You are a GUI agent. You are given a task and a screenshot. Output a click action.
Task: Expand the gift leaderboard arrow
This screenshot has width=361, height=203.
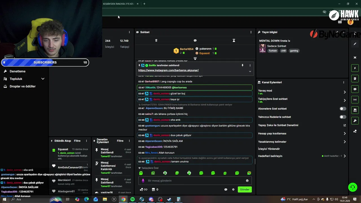point(195,59)
